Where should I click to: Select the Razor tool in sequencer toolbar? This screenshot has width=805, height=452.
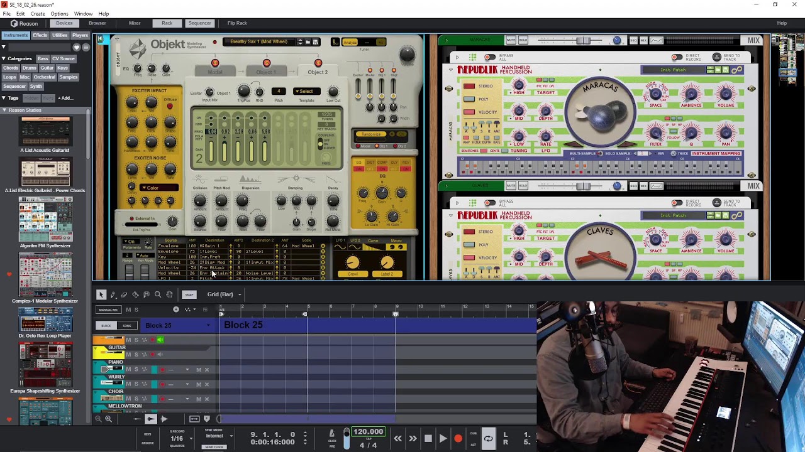[x=135, y=294]
